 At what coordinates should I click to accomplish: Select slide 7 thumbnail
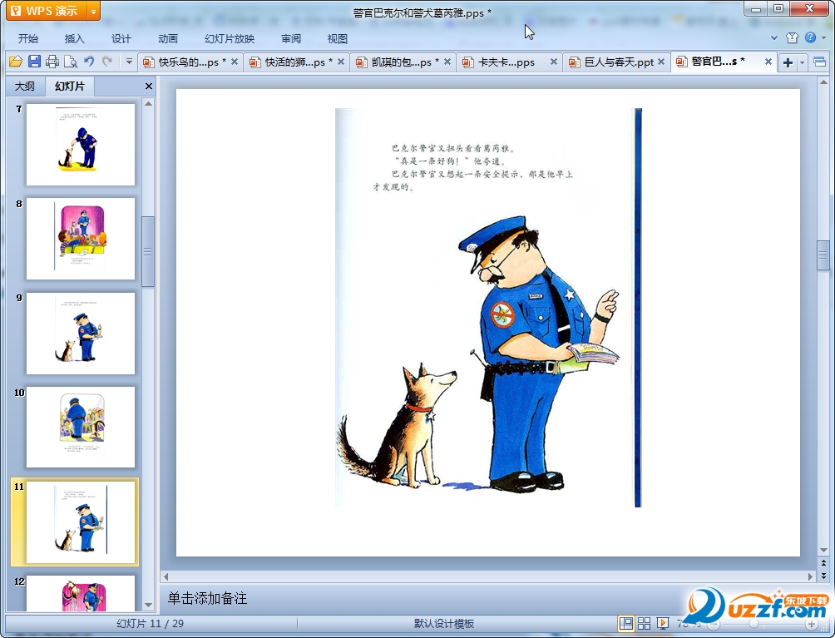coord(81,145)
